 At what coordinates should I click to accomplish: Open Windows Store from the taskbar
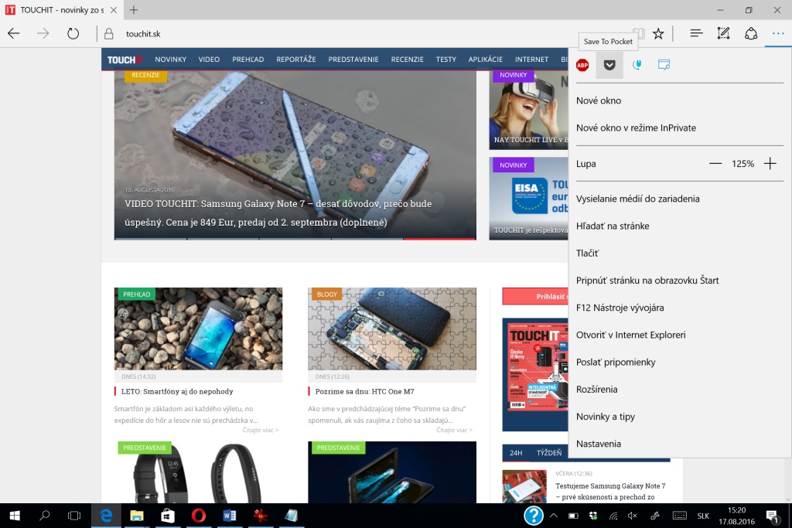pos(168,516)
